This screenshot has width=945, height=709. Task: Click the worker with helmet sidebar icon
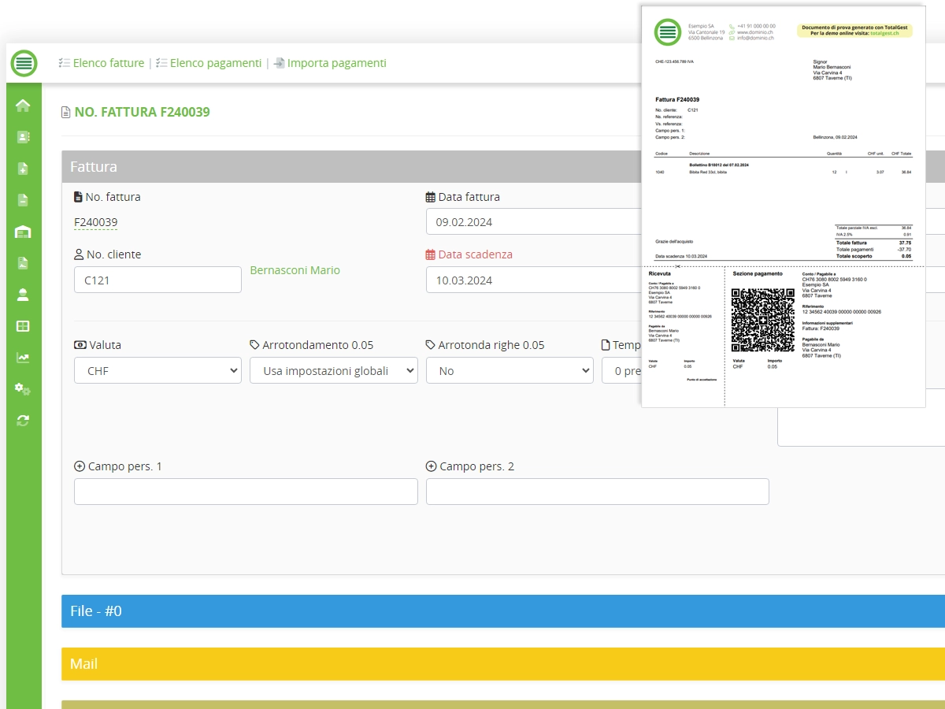click(x=23, y=295)
